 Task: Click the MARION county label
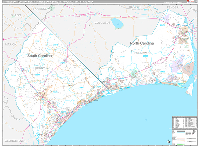pyautogui.click(x=10, y=44)
